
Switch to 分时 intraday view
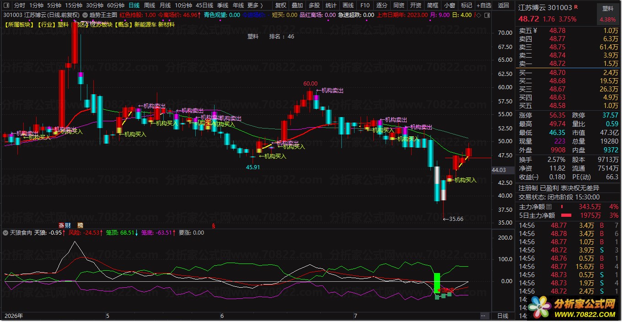[x=20, y=5]
